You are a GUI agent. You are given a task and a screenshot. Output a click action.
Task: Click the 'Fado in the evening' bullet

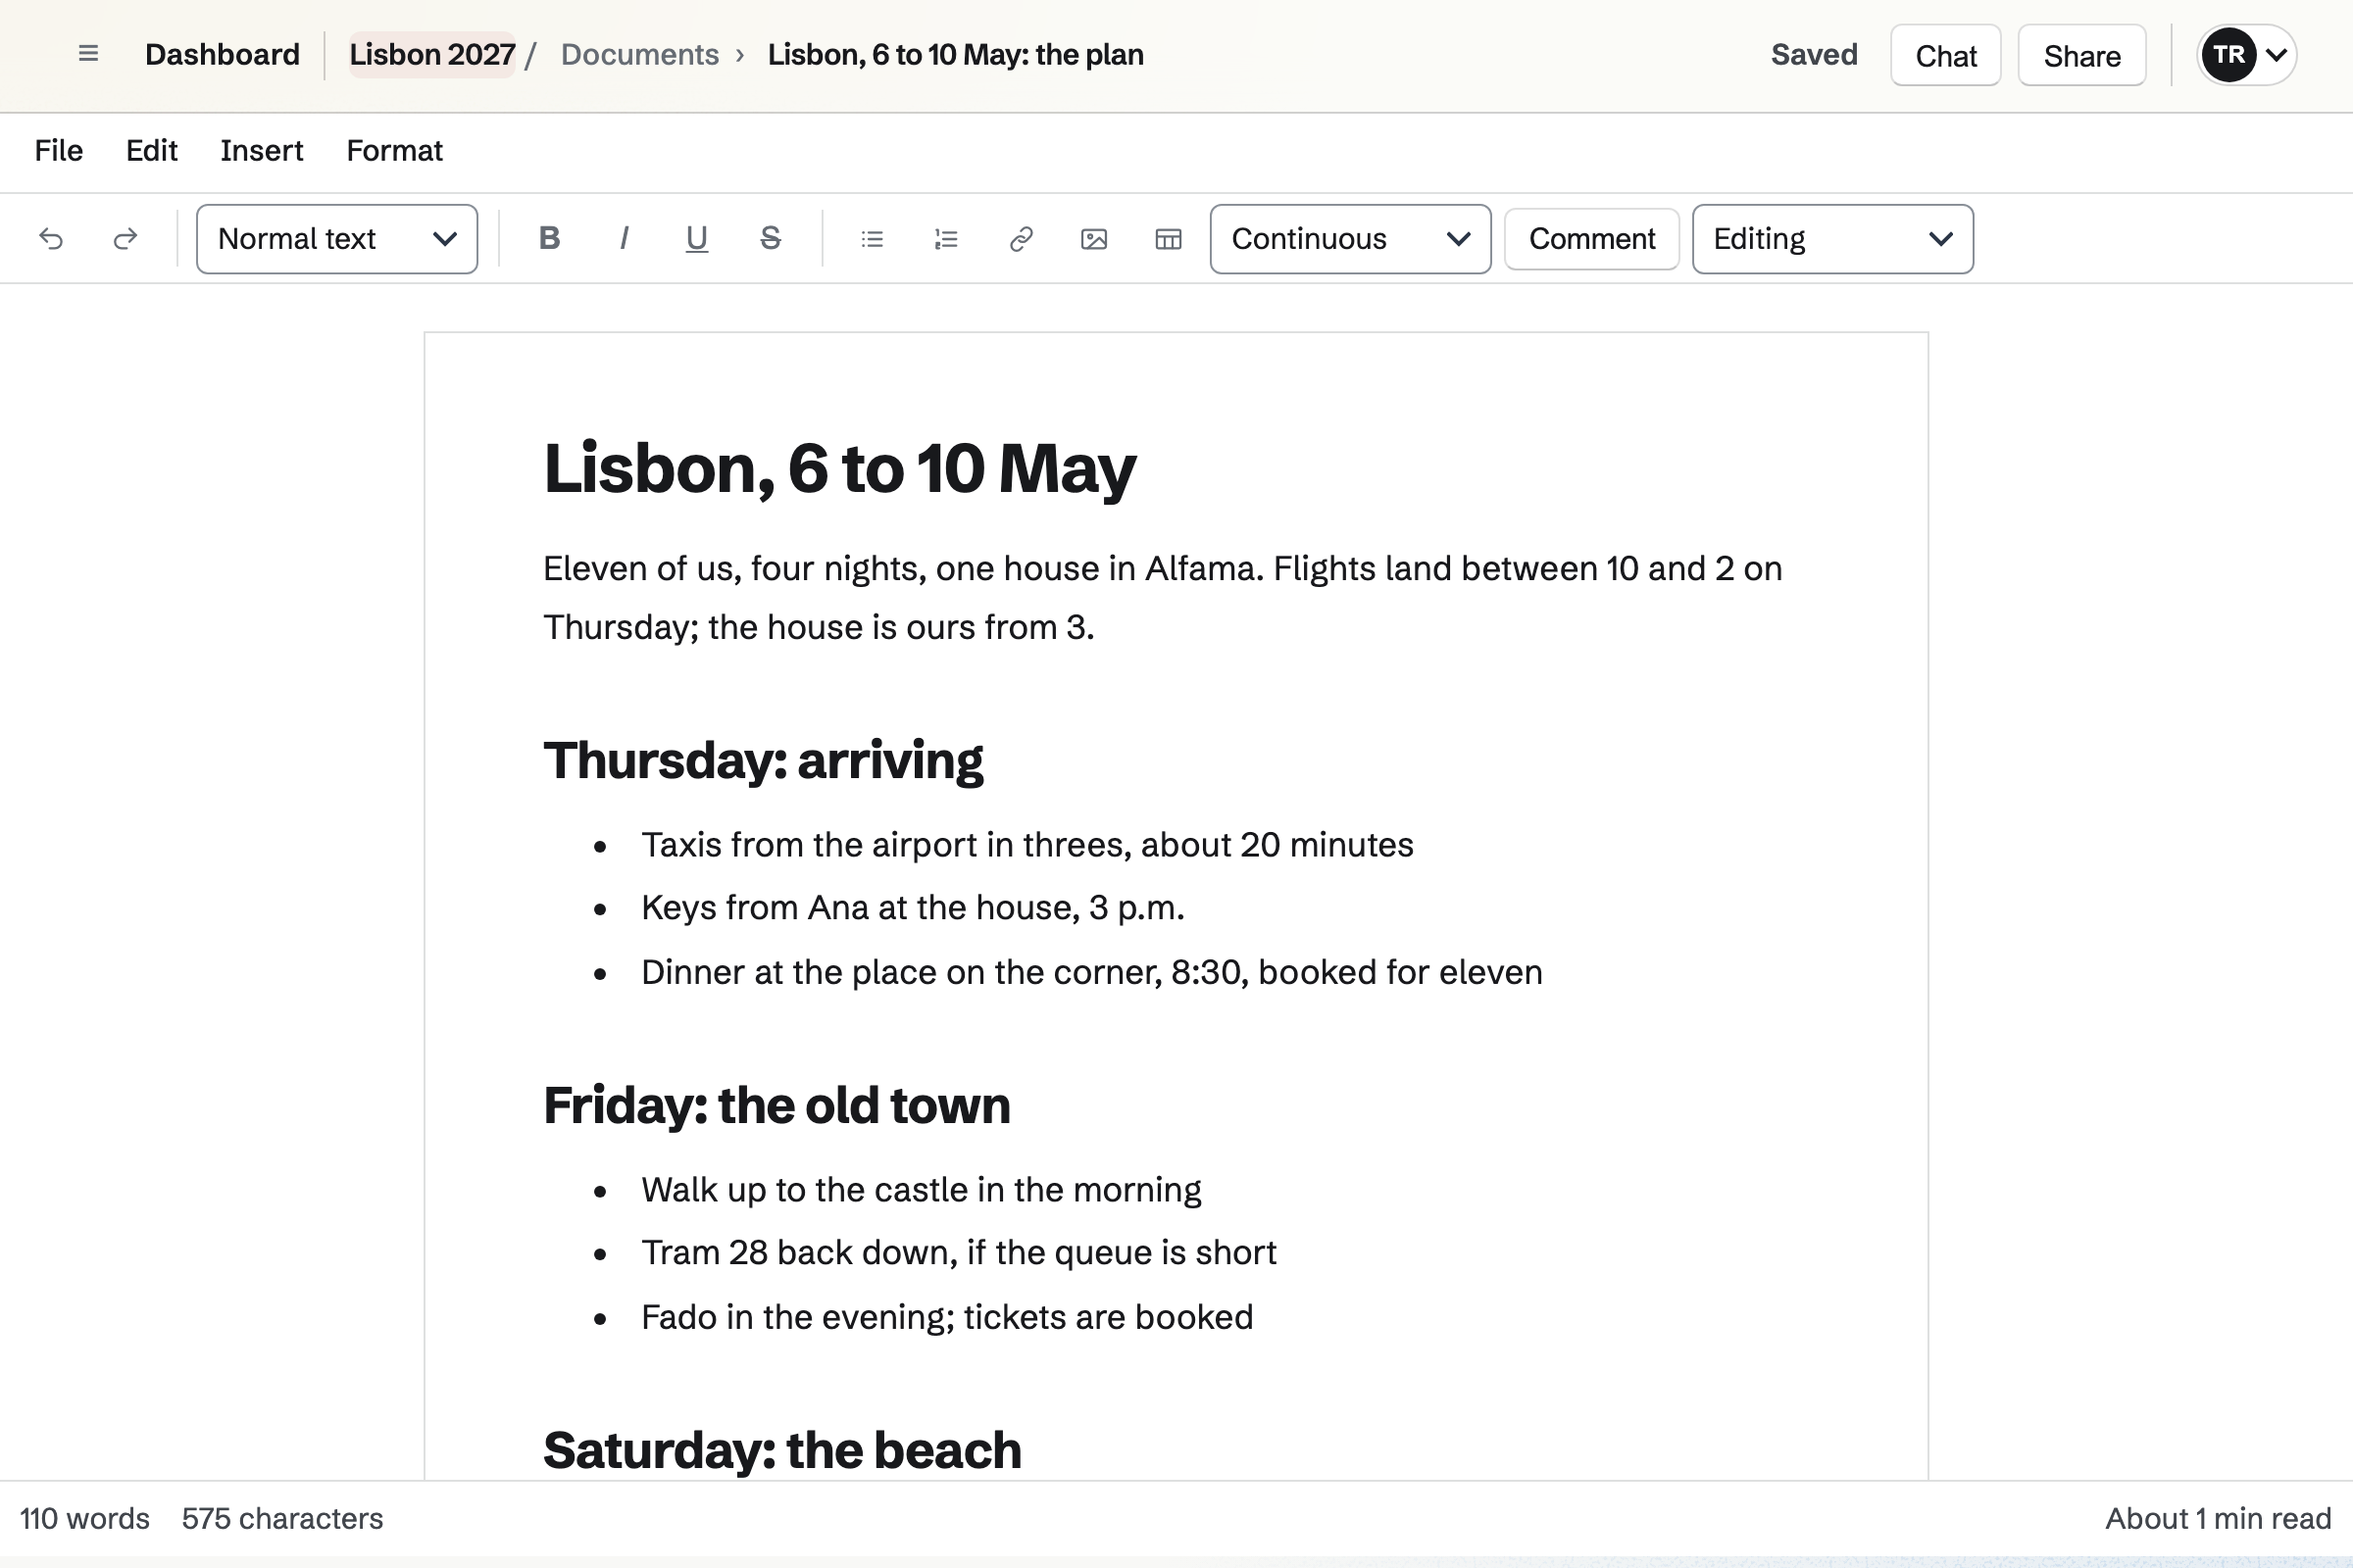(x=946, y=1317)
